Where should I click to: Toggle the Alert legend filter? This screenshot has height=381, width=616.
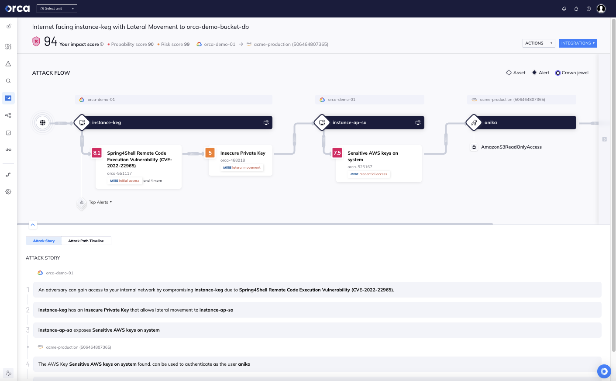pyautogui.click(x=540, y=73)
